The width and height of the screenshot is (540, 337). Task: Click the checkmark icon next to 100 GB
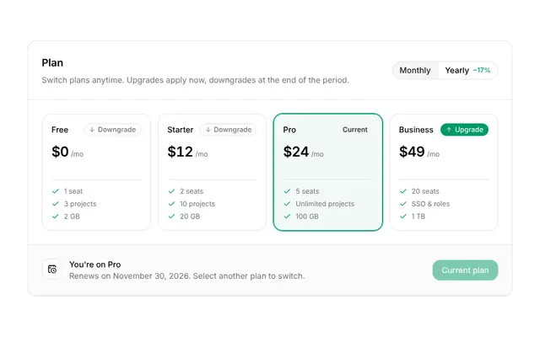click(x=287, y=217)
